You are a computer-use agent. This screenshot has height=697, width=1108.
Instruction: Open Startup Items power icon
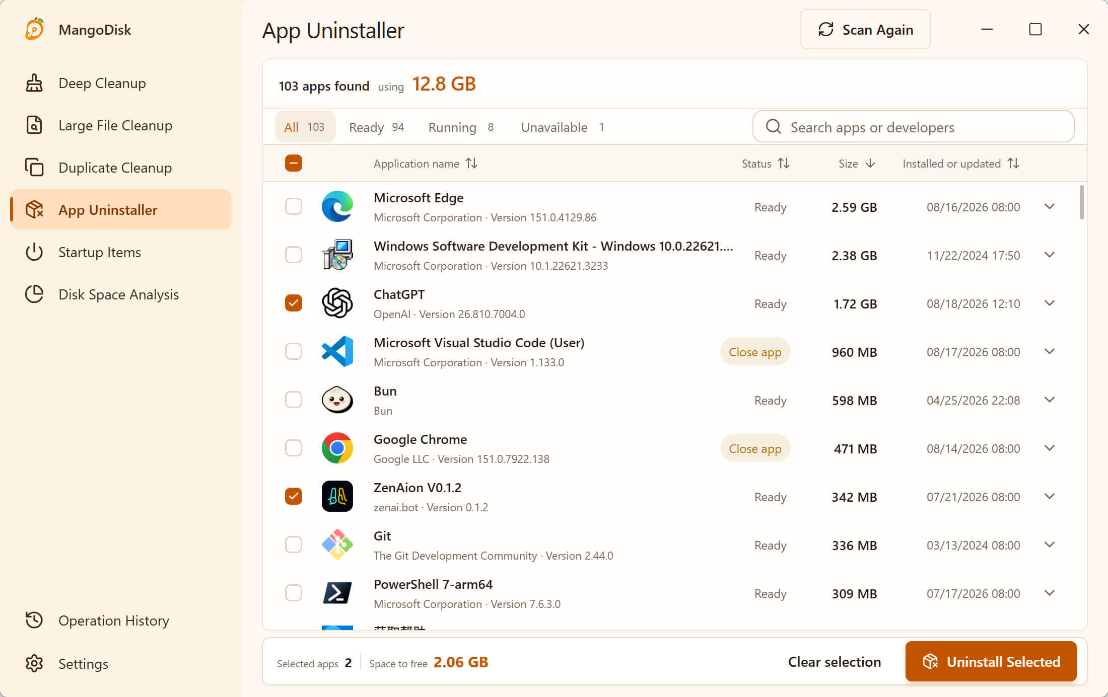(x=34, y=252)
